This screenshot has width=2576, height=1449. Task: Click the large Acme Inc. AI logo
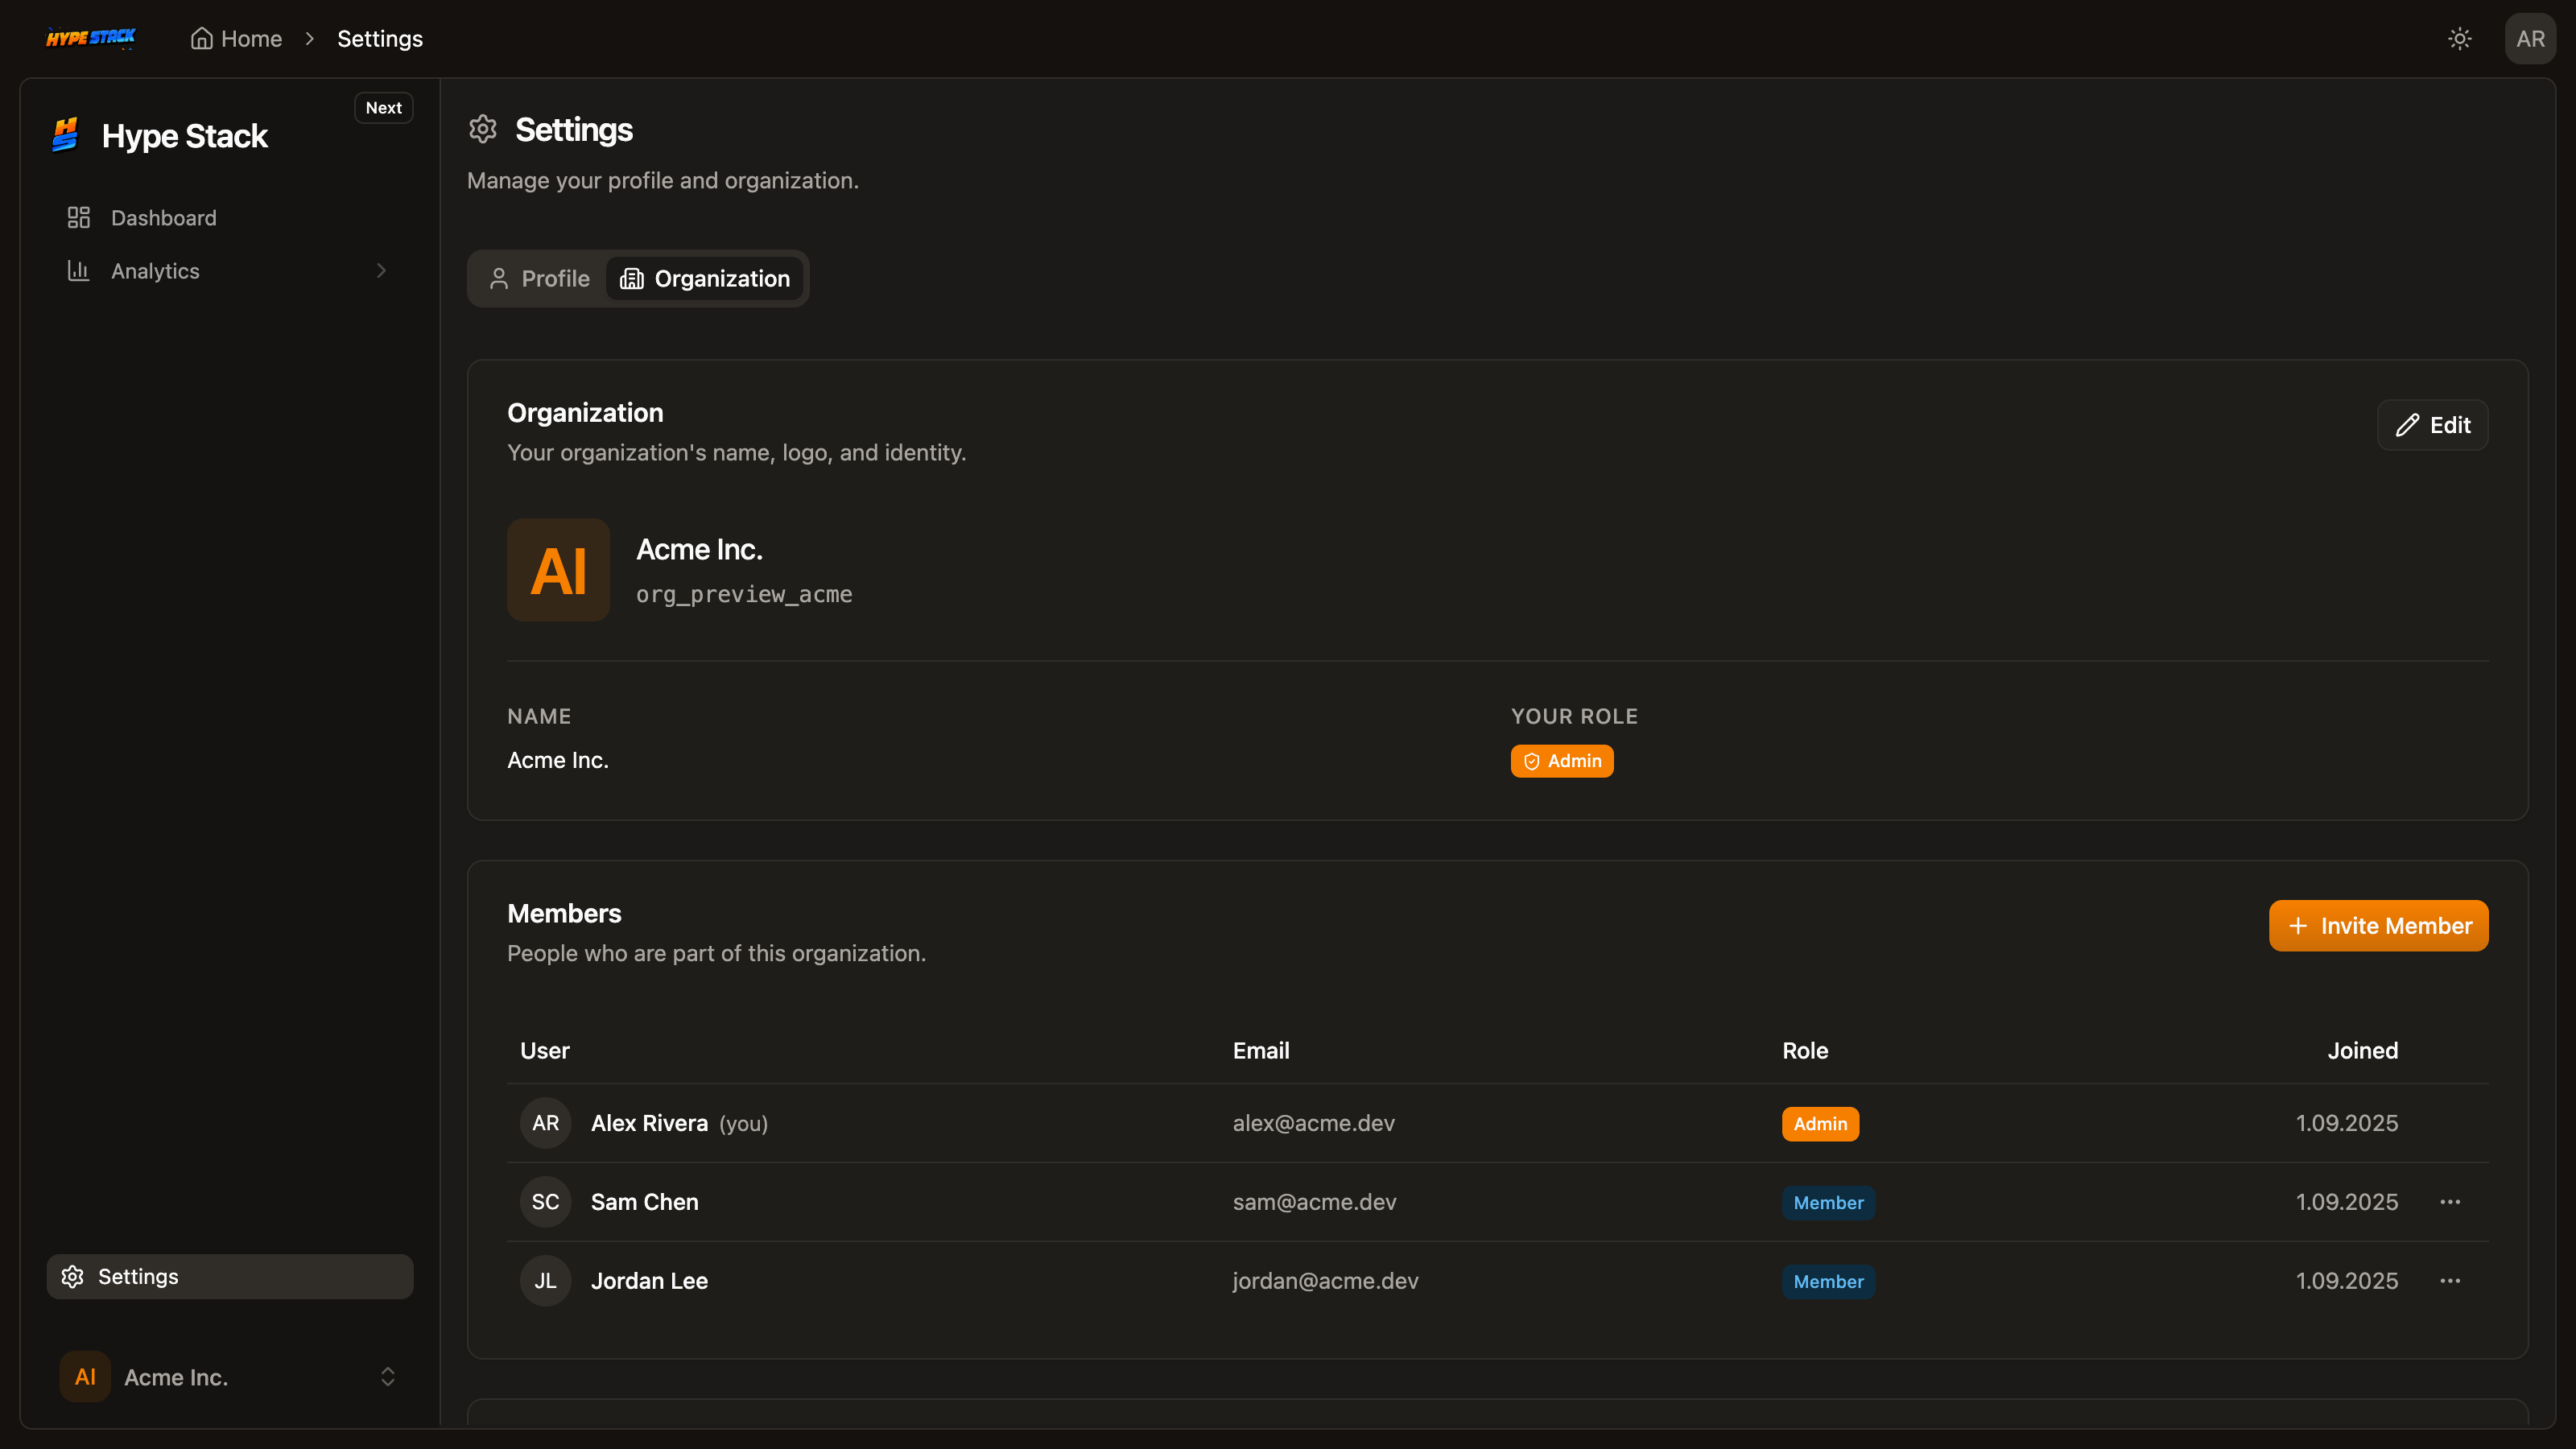(559, 570)
